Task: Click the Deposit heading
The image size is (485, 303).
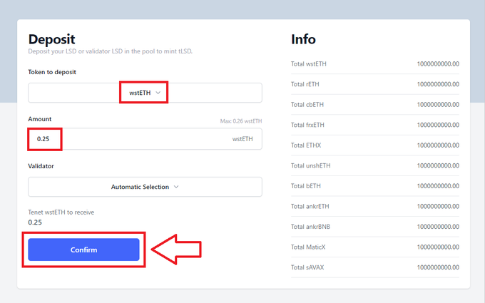Action: pyautogui.click(x=51, y=39)
